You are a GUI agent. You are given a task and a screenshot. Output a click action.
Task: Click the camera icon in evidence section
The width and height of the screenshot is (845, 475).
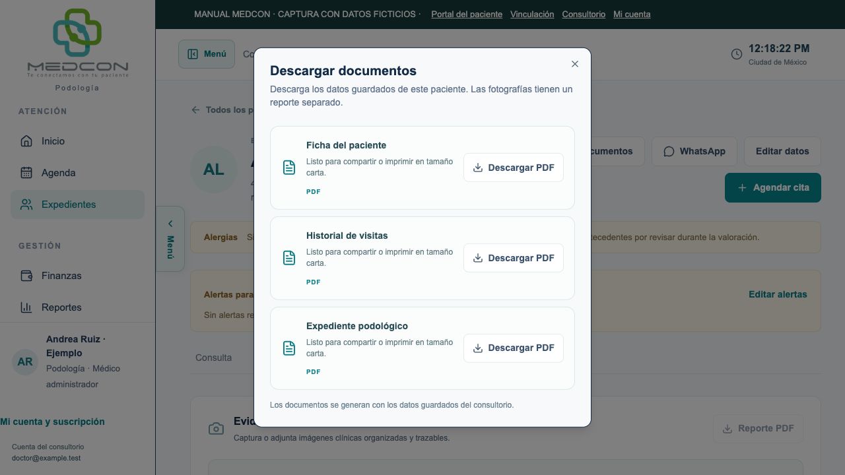tap(216, 429)
